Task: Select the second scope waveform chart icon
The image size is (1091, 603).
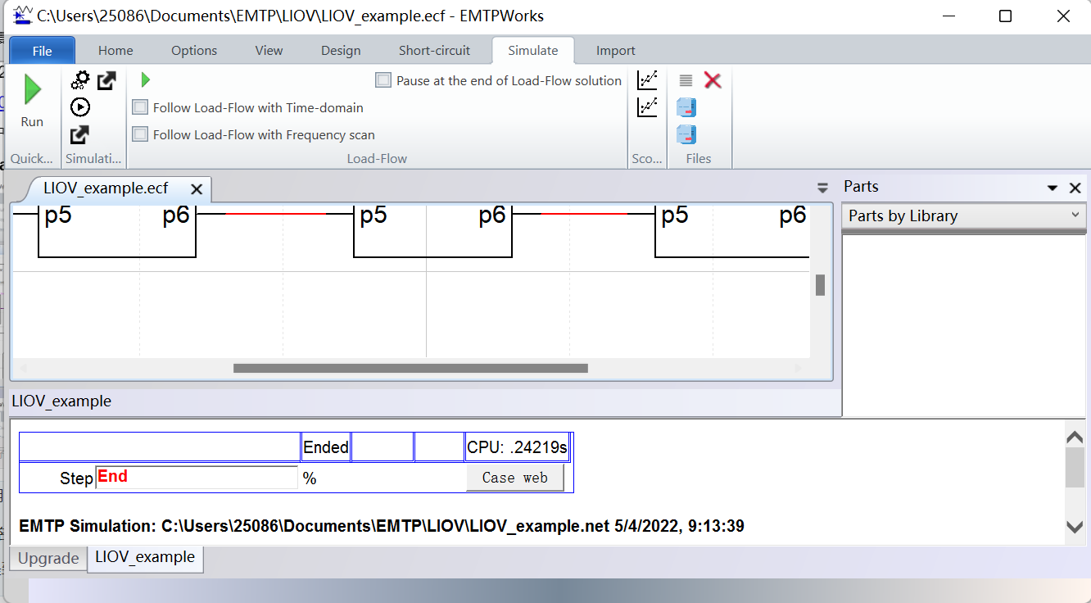Action: coord(646,107)
